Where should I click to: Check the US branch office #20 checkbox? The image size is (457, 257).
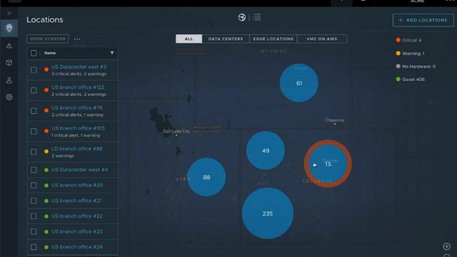pos(34,185)
